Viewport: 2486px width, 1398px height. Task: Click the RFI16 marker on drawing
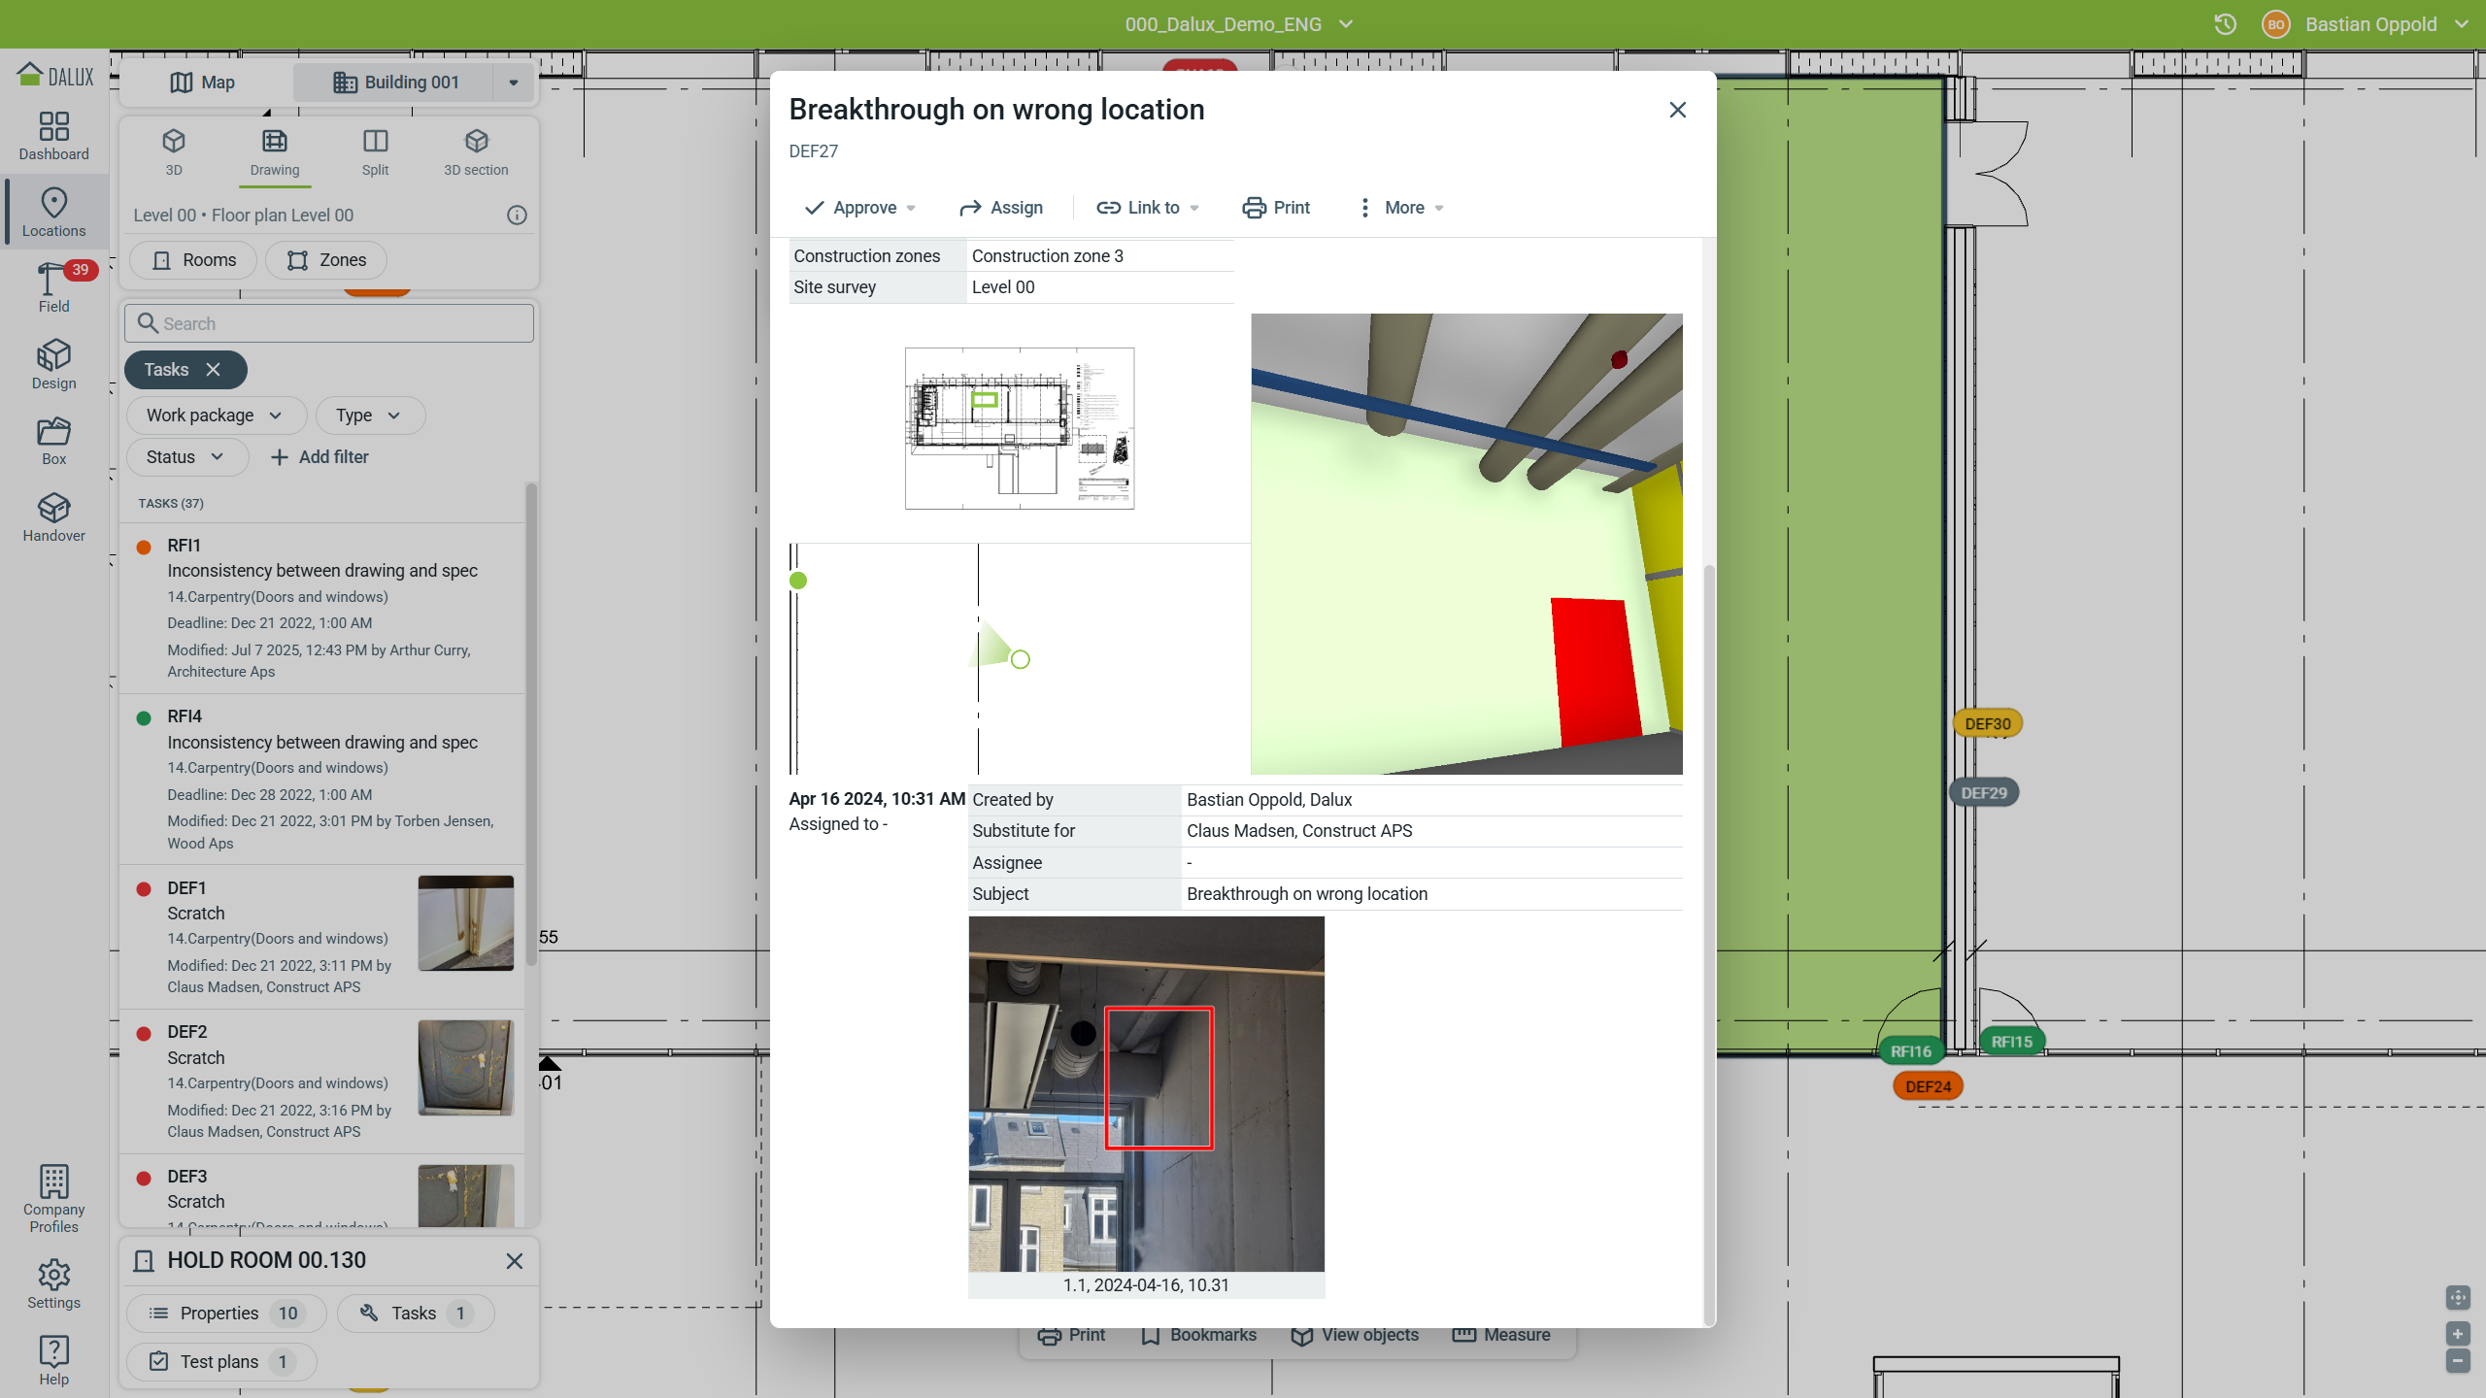[1911, 1051]
